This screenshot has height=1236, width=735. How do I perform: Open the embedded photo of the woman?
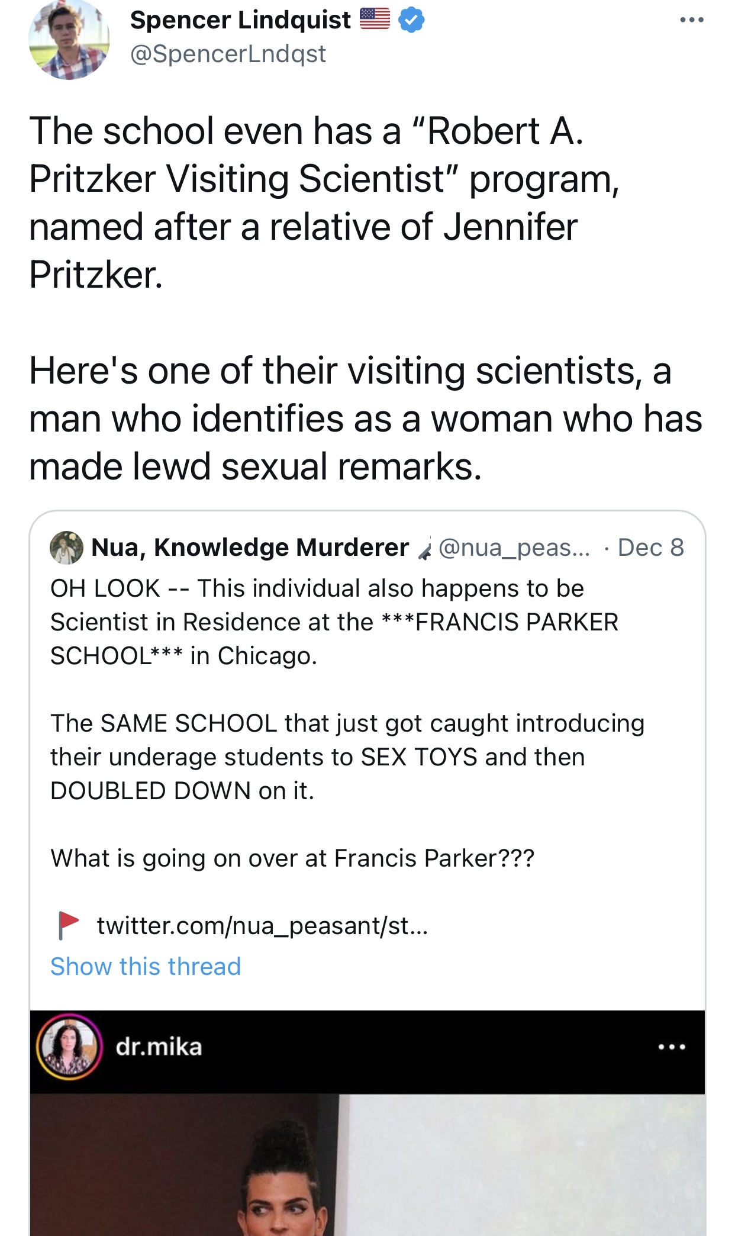click(367, 1164)
